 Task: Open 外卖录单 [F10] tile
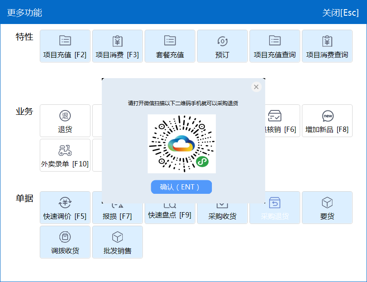click(x=65, y=155)
